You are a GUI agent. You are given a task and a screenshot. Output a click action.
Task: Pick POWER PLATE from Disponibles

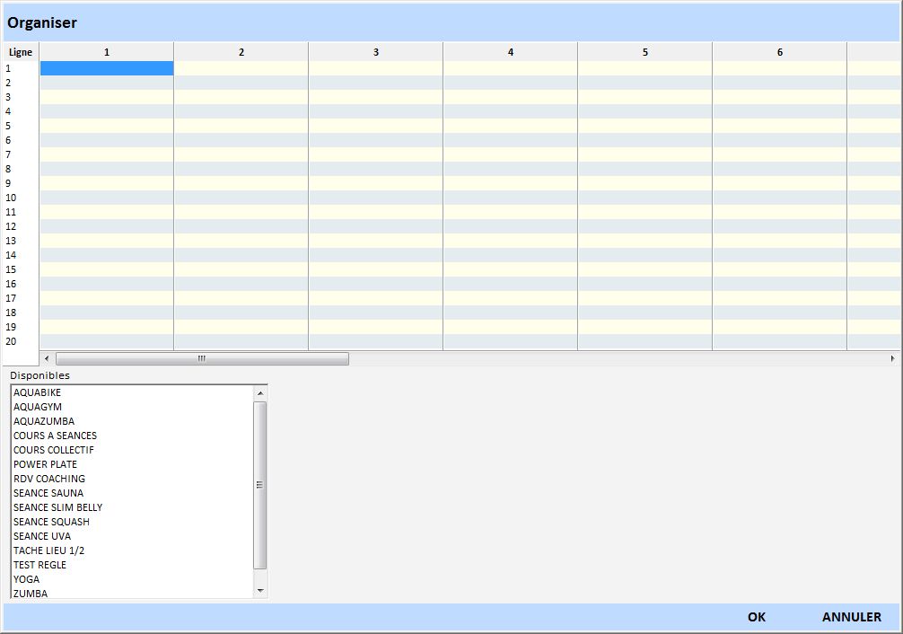[x=45, y=464]
